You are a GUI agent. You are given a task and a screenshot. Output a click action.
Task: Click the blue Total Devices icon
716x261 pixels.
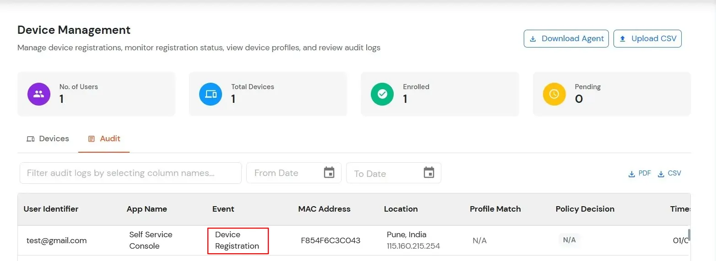(x=211, y=94)
